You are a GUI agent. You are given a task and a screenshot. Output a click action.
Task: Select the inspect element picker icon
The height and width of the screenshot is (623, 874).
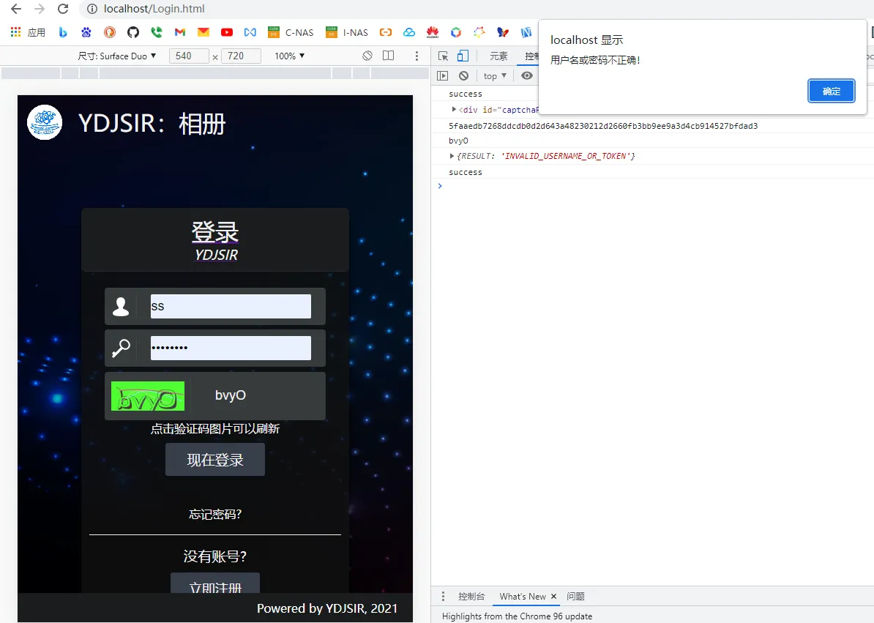[x=443, y=56]
